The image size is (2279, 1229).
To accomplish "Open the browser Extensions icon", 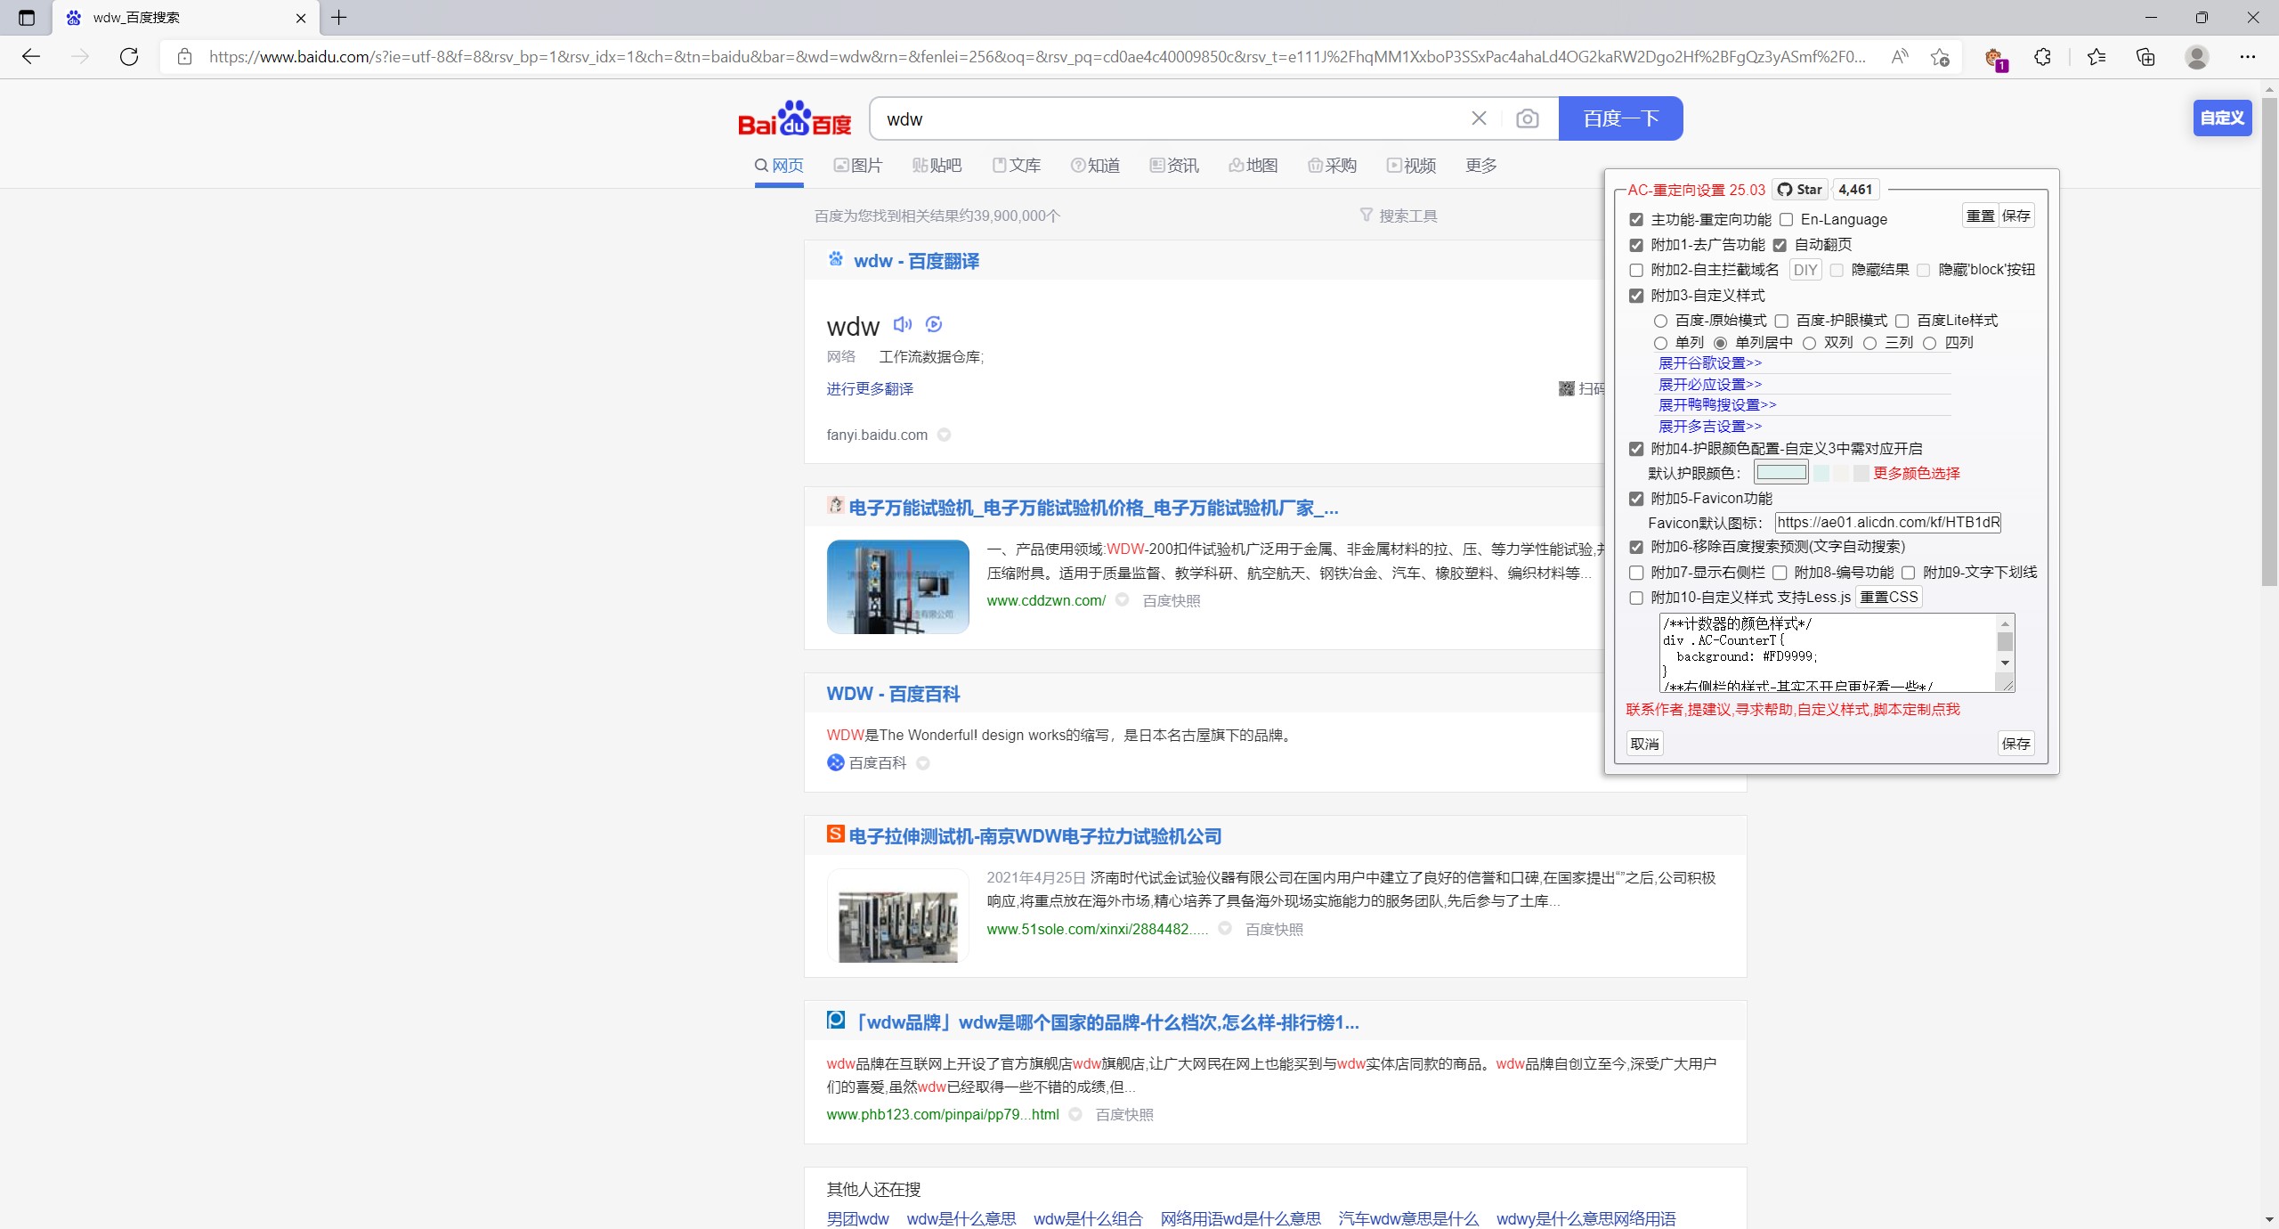I will click(x=2042, y=57).
